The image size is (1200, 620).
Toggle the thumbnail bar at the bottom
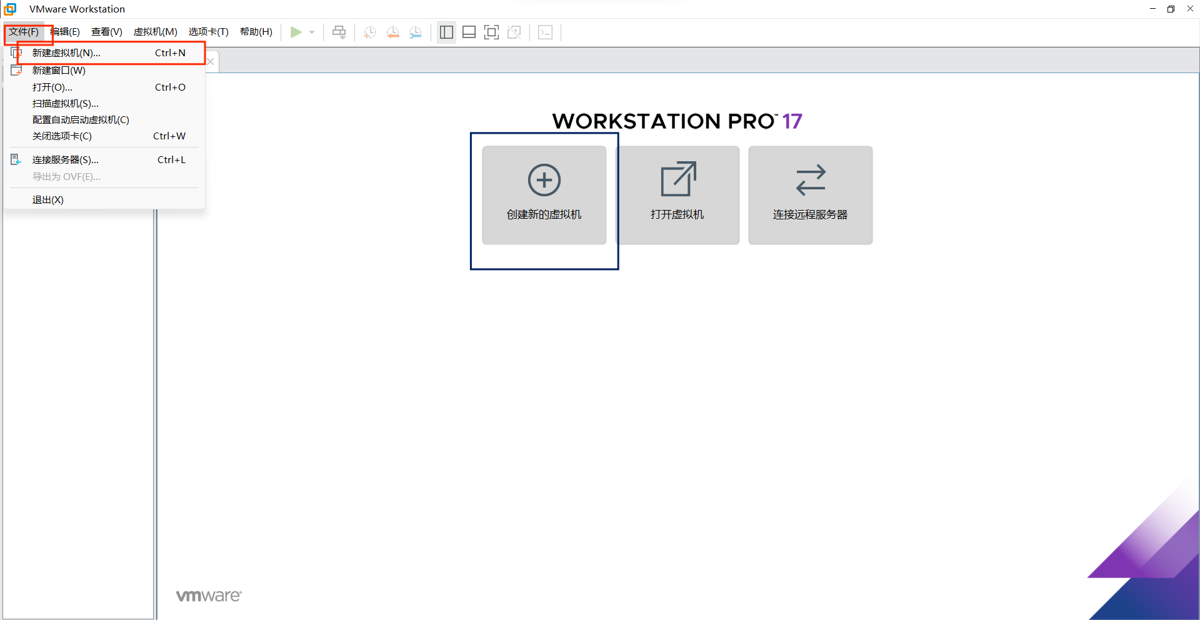(469, 32)
